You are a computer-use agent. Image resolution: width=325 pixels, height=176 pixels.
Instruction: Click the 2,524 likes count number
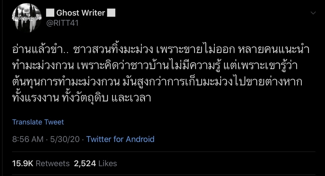[x=85, y=163]
